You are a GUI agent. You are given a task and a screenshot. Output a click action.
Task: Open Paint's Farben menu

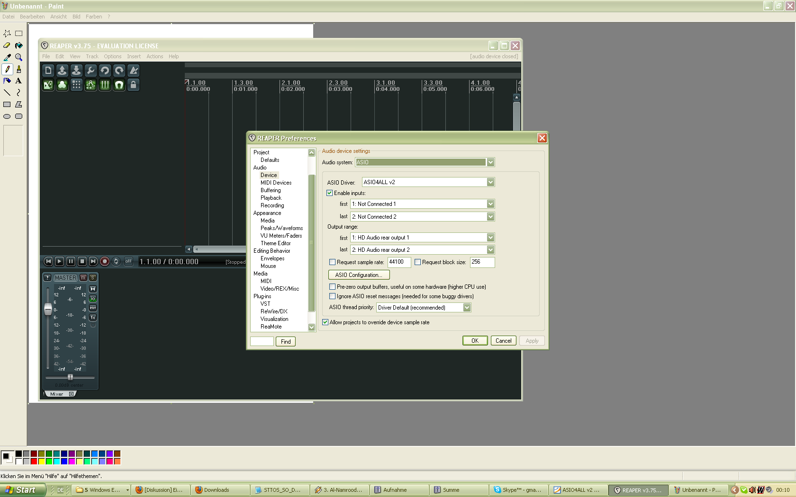[94, 17]
